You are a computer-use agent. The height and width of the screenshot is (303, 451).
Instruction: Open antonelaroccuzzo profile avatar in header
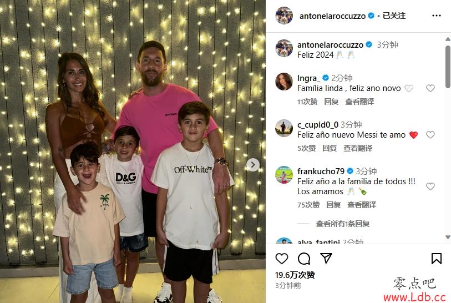pyautogui.click(x=284, y=15)
